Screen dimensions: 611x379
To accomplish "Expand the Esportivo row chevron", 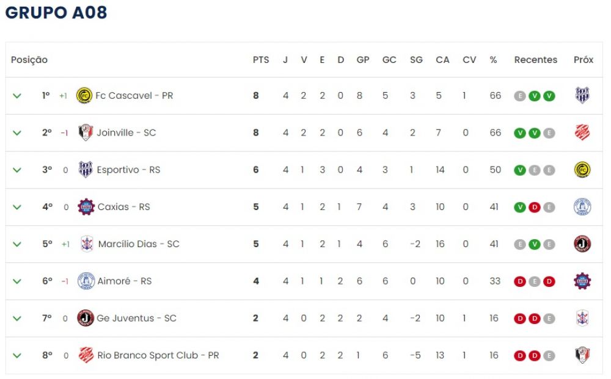I will [x=16, y=170].
